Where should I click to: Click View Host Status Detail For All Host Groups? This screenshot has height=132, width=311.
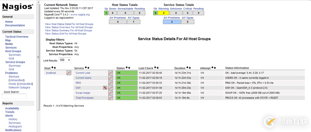coord(69,24)
